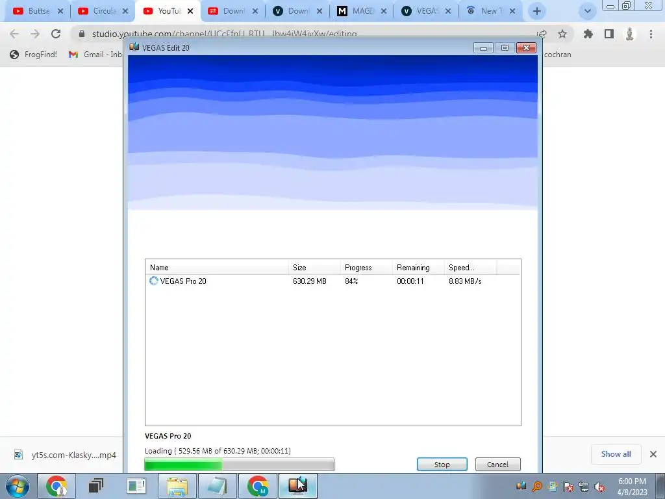The image size is (665, 499).
Task: Open the second Chrome taskbar icon with M badge
Action: [x=258, y=486]
